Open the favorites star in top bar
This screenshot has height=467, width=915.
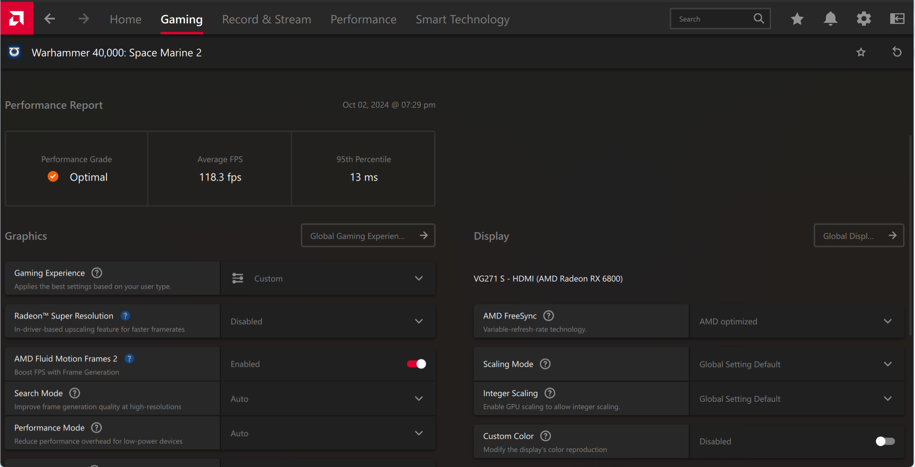797,19
